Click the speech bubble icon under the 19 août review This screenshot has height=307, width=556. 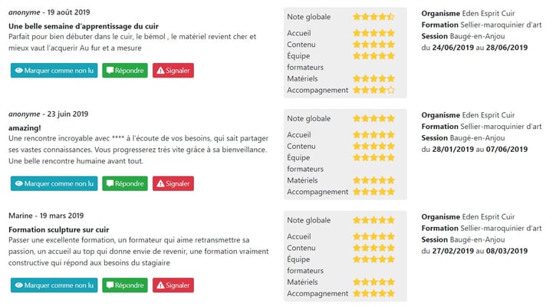tap(110, 71)
